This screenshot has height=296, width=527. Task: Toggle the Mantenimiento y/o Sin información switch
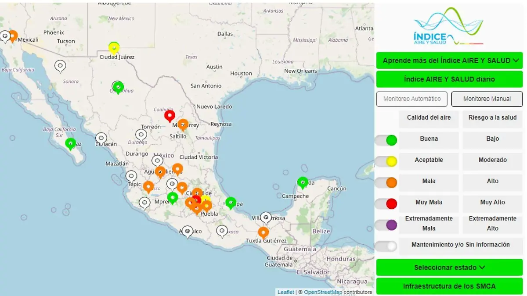pos(386,246)
